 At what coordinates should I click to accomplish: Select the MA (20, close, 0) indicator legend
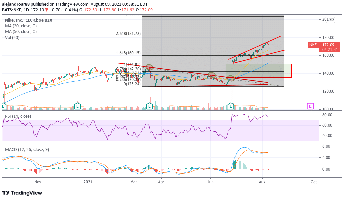point(21,26)
